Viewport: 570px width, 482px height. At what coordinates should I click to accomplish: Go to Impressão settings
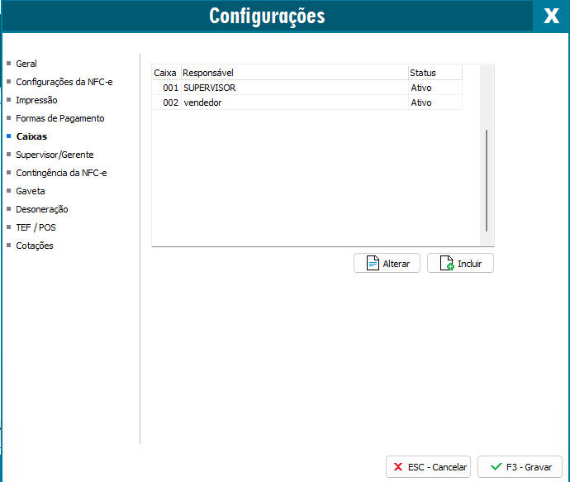(x=36, y=100)
